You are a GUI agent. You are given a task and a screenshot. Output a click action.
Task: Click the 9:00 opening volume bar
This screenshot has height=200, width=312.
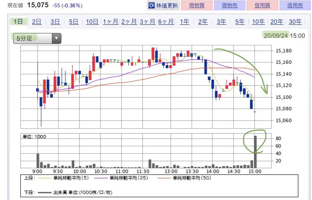point(38,161)
